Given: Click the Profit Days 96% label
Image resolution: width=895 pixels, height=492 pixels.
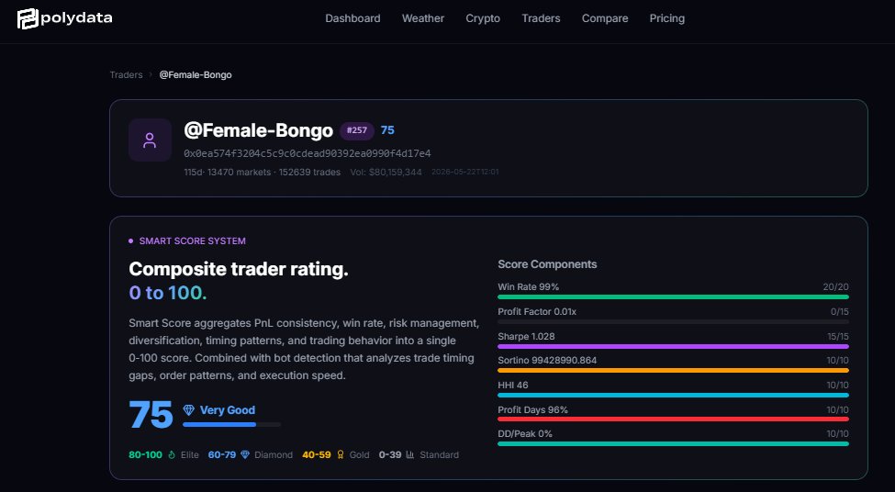Looking at the screenshot, I should 532,409.
